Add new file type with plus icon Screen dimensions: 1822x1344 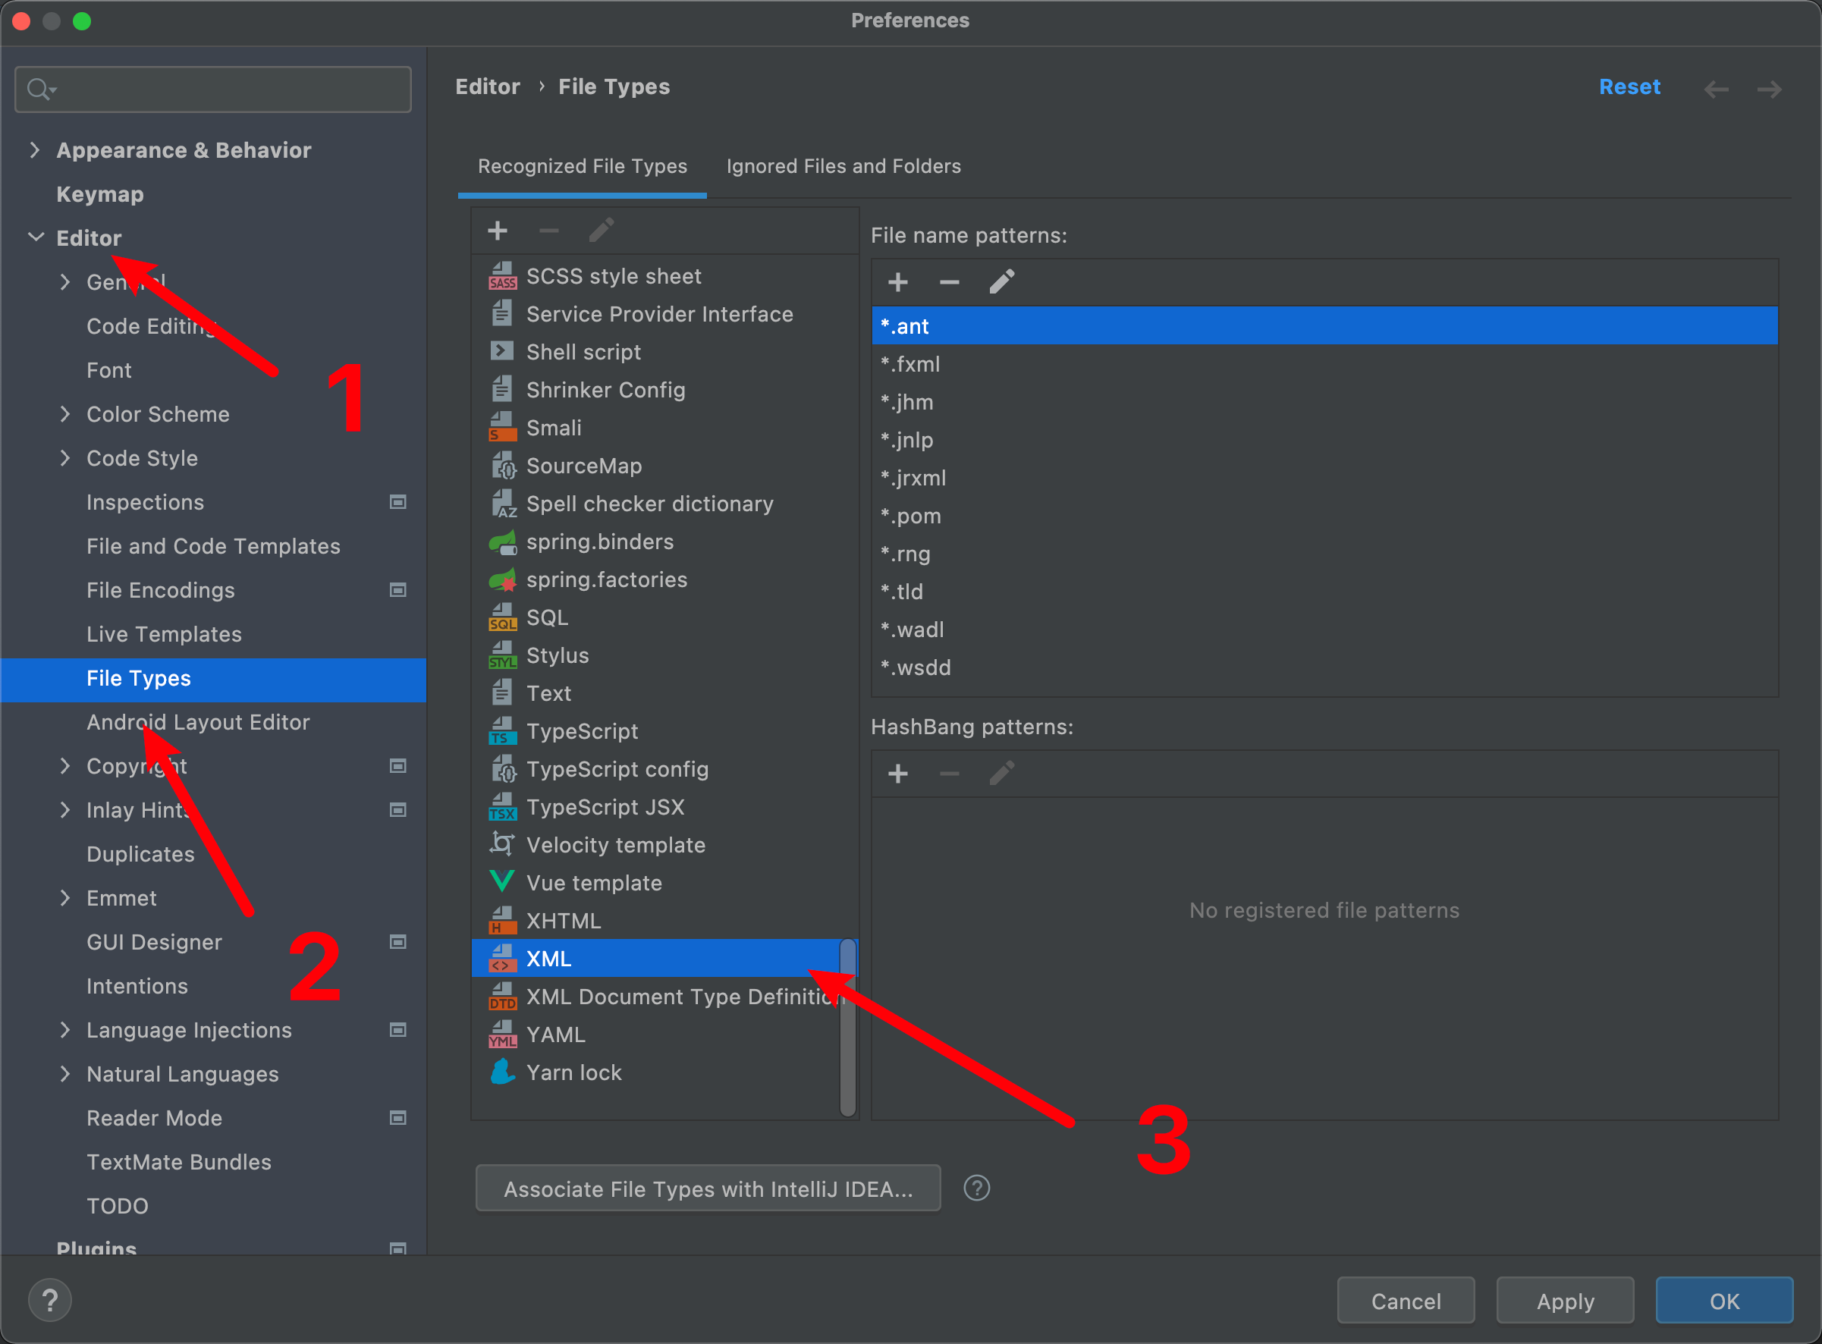(x=497, y=231)
